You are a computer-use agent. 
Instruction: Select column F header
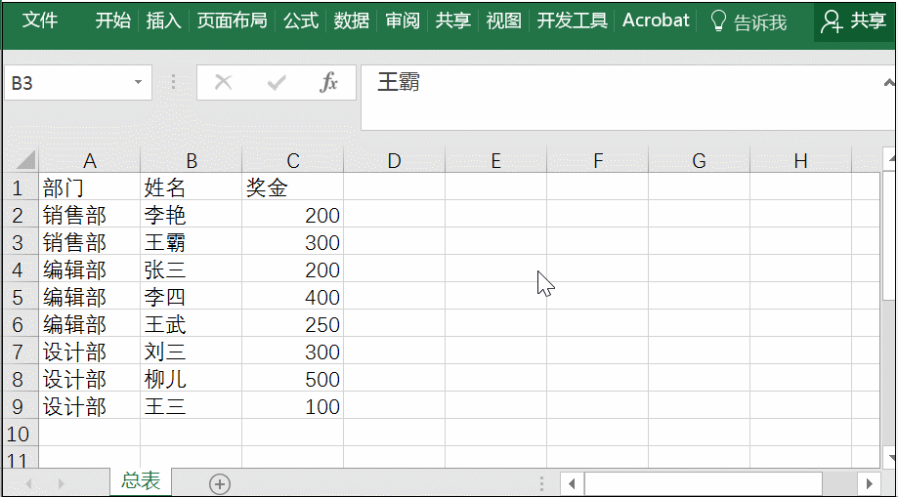[597, 161]
